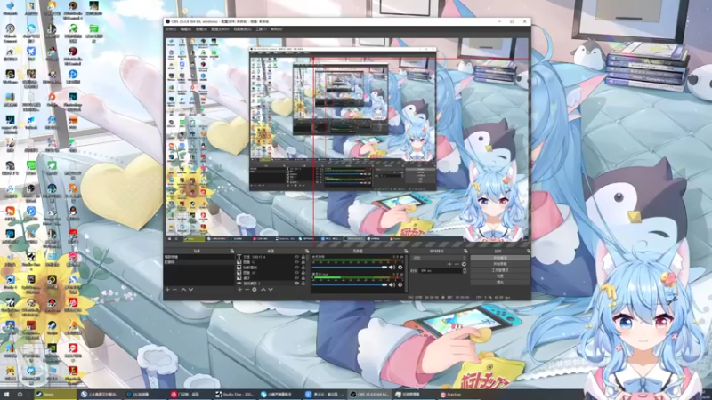The height and width of the screenshot is (400, 712).
Task: Open Mic/Aux settings gear in the mixer
Action: 400,284
